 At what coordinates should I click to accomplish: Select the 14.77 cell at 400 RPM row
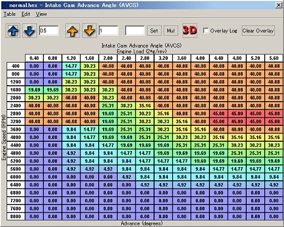pos(71,66)
